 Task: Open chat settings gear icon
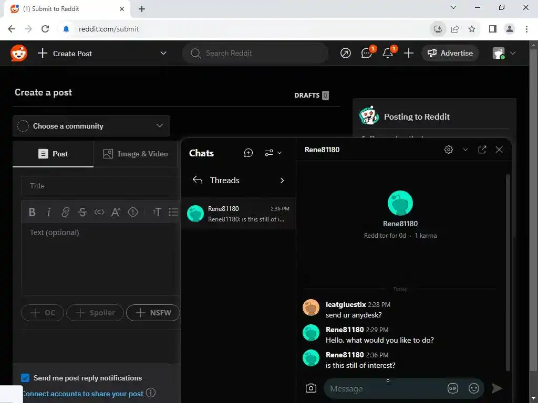(x=449, y=150)
